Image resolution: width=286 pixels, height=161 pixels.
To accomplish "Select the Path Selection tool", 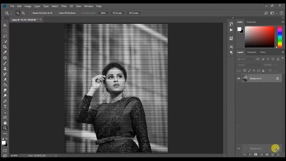I will click(5, 112).
